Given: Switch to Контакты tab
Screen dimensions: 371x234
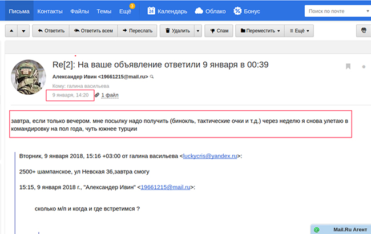Looking at the screenshot, I should pos(50,11).
